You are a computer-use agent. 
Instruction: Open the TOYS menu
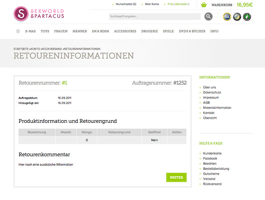point(45,31)
